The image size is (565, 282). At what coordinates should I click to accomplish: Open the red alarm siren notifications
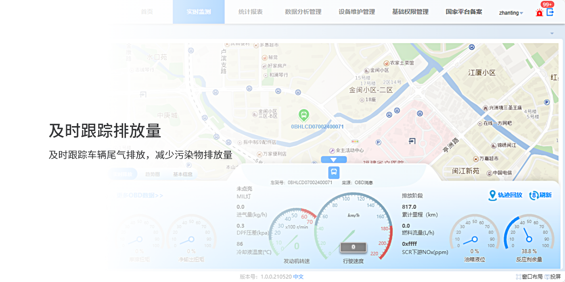click(539, 12)
